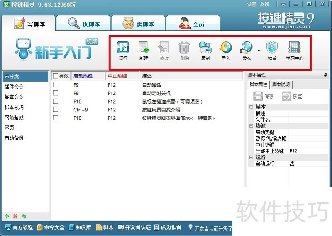Screen dimensions: 332x236
Task: Click the 启动热键 property value field
Action: pos(308,132)
